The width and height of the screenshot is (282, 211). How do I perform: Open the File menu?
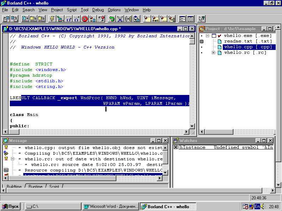pyautogui.click(x=5, y=10)
